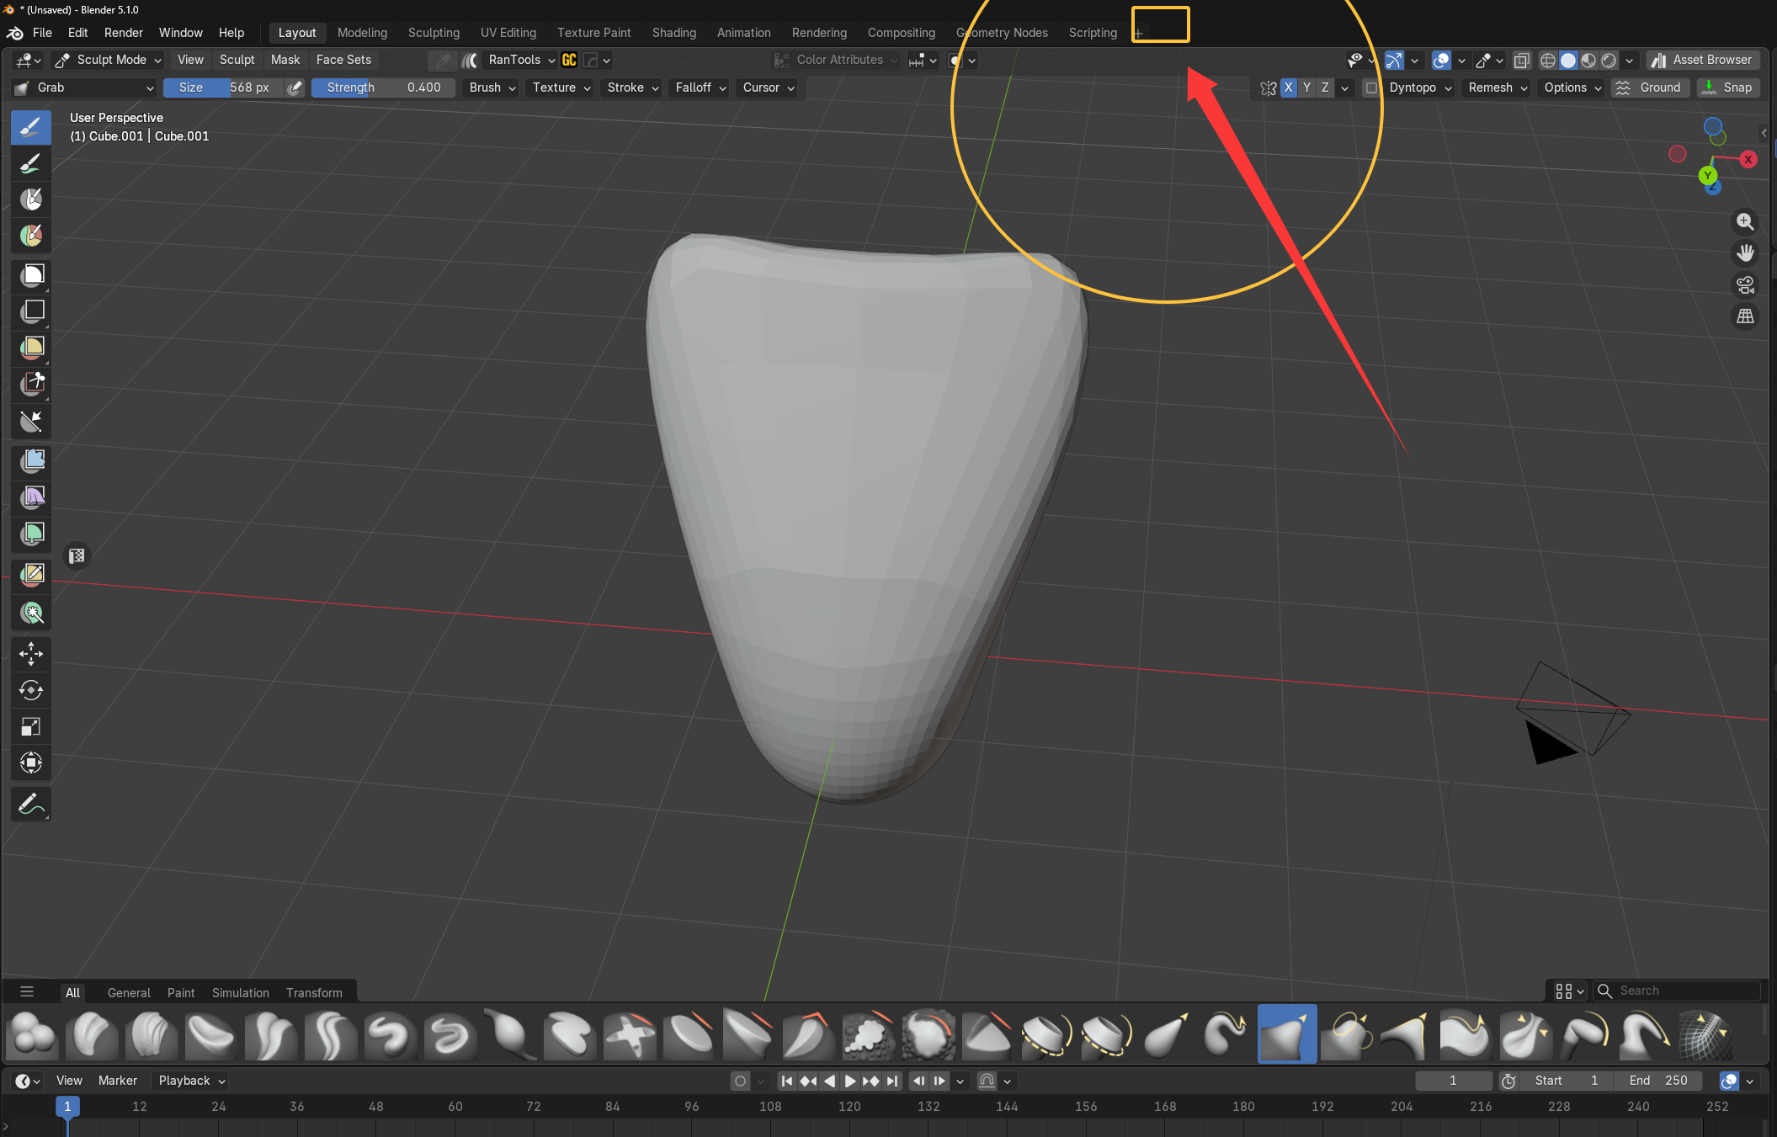Expand the Falloff dropdown
This screenshot has height=1137, width=1777.
(700, 88)
